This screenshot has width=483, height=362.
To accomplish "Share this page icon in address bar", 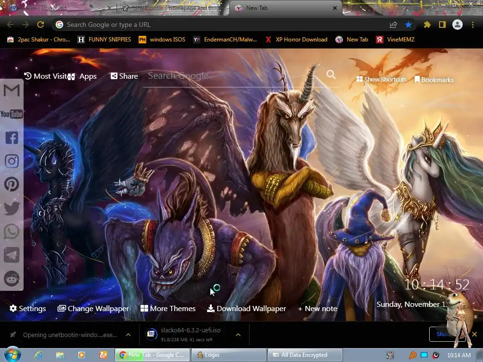I will tap(393, 25).
